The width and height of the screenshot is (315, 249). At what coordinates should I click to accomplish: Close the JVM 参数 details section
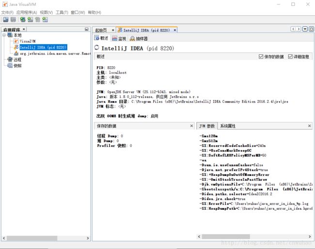pos(309,126)
